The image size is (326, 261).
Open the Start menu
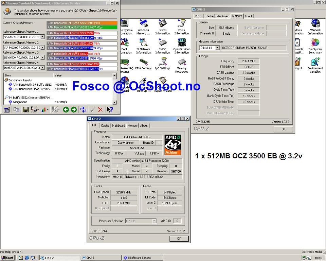(x=7, y=258)
